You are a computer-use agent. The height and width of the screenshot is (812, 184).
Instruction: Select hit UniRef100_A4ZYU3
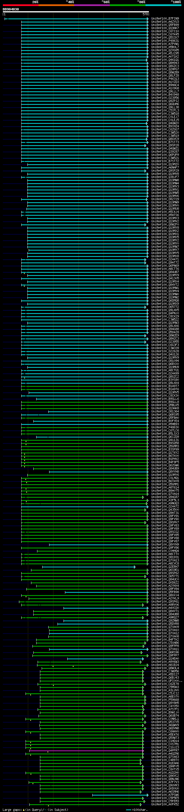coord(165,22)
